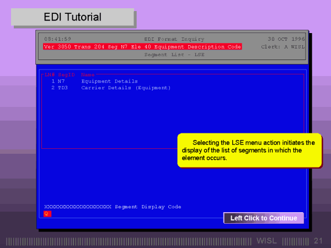Click the Name column header

[88, 74]
